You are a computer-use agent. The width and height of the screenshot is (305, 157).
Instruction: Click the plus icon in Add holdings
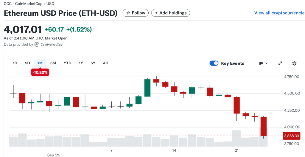point(156,13)
